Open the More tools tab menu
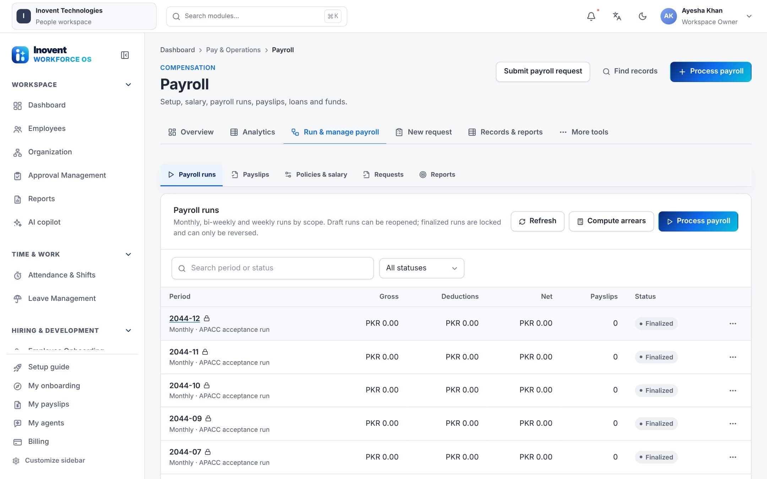Viewport: 767px width, 479px height. click(x=583, y=132)
